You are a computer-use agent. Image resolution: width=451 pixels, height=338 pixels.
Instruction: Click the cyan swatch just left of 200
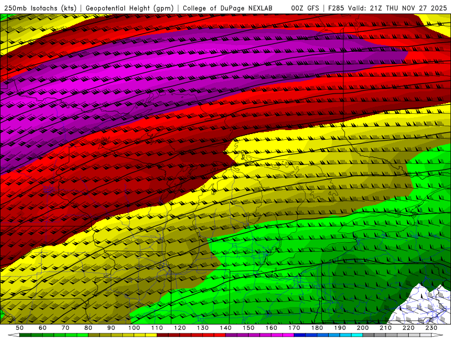[x=357, y=335]
